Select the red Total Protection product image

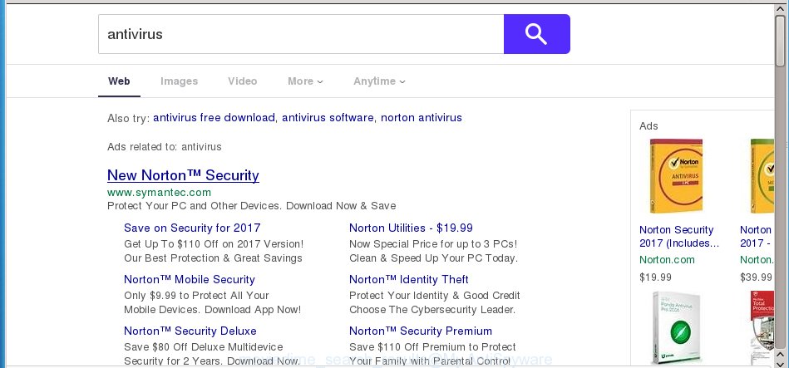tap(762, 328)
